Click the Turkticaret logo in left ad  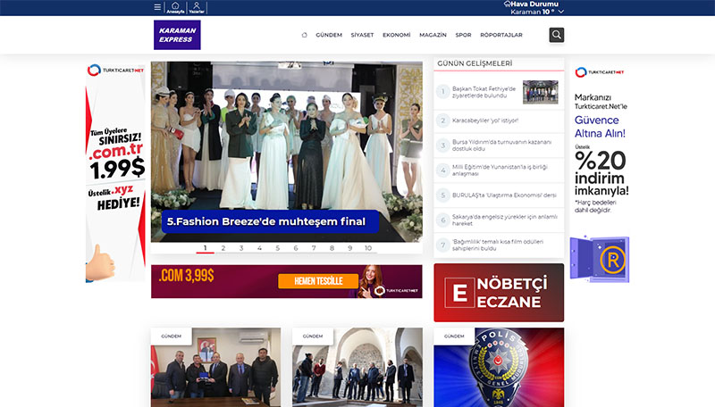coord(115,71)
